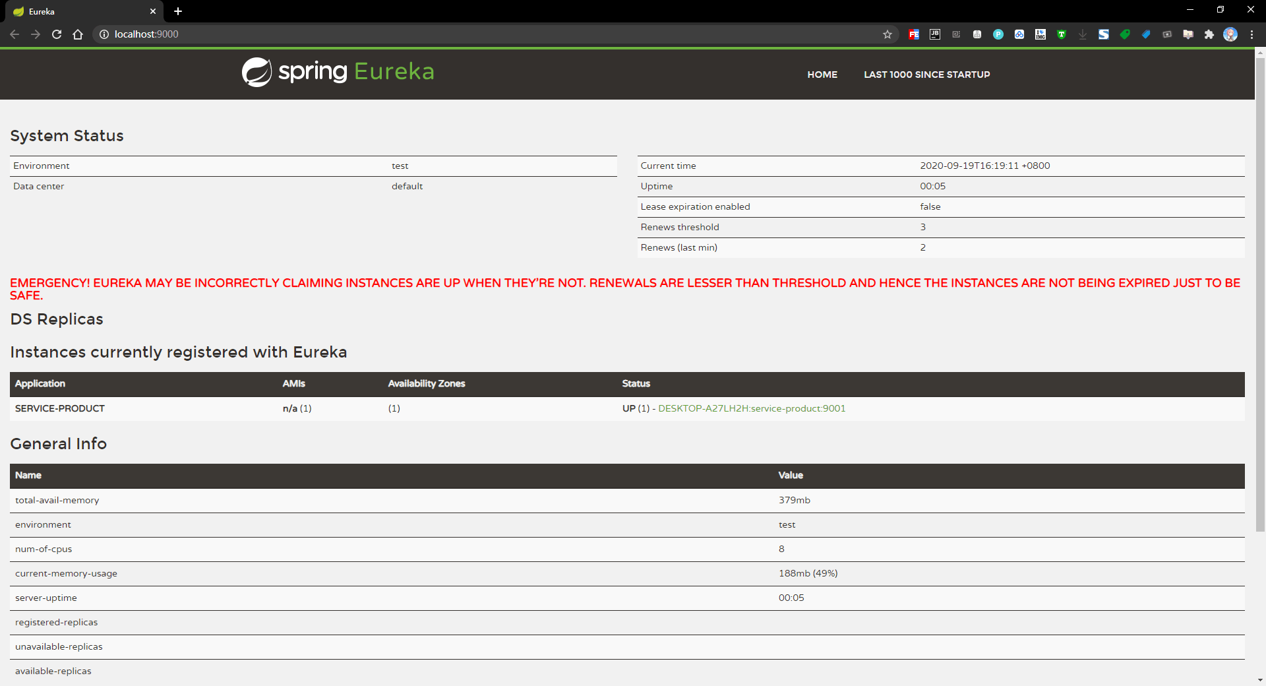Click the gray download arrow extension

coord(1083,34)
